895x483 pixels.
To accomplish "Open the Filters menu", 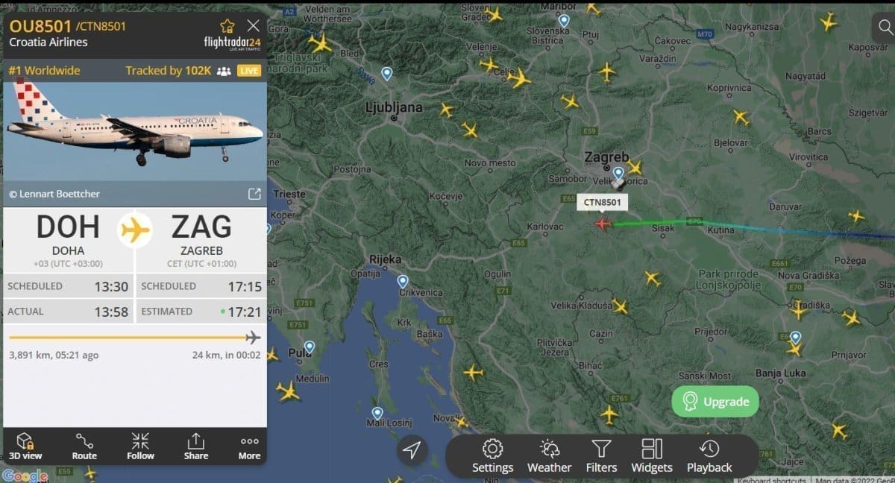I will point(601,456).
